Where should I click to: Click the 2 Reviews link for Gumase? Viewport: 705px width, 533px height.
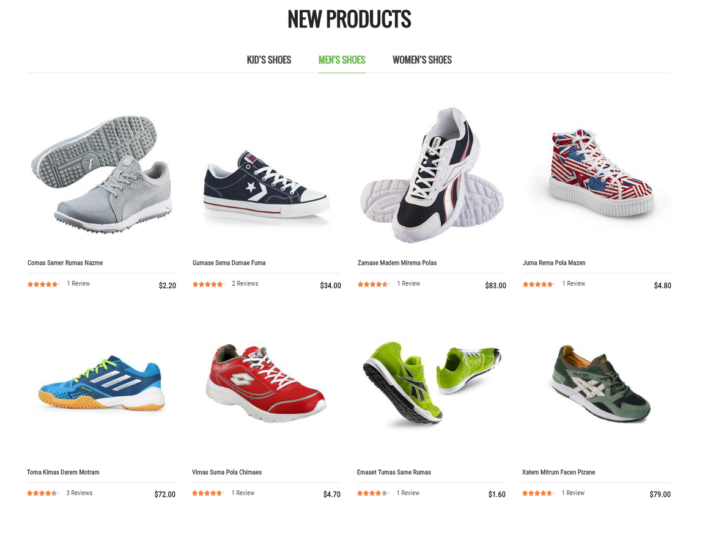click(x=245, y=283)
